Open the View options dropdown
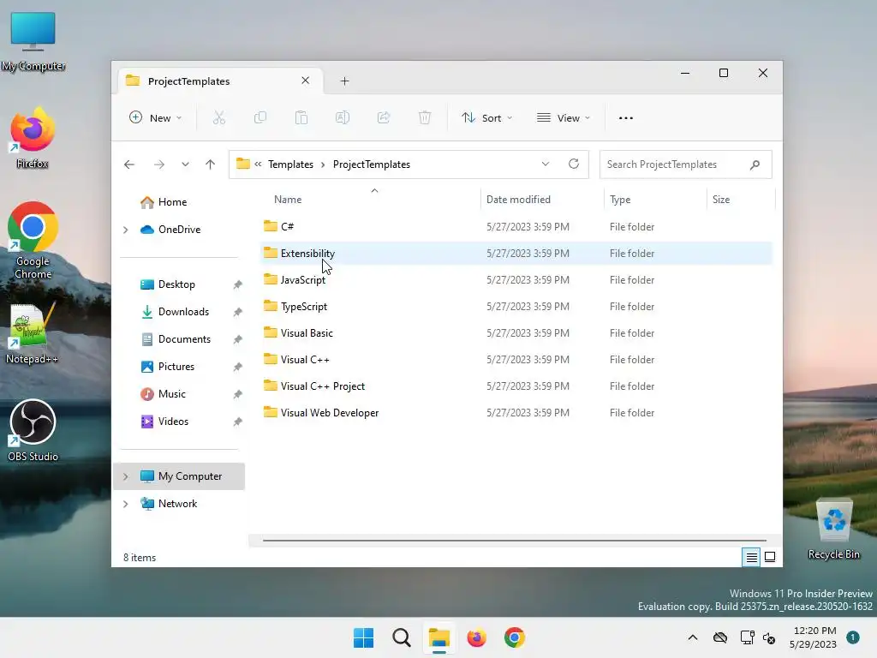The width and height of the screenshot is (877, 658). pos(564,118)
